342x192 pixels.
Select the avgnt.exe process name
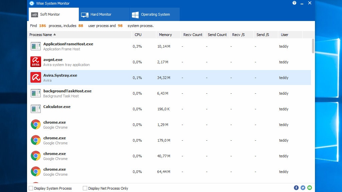[x=53, y=60]
